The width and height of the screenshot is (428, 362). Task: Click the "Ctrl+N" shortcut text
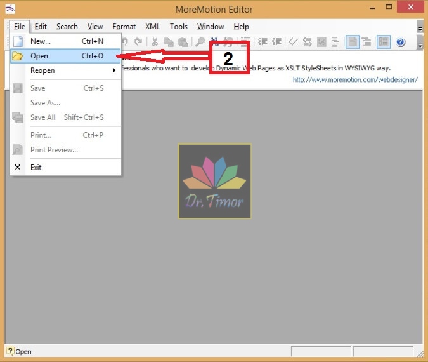point(93,41)
